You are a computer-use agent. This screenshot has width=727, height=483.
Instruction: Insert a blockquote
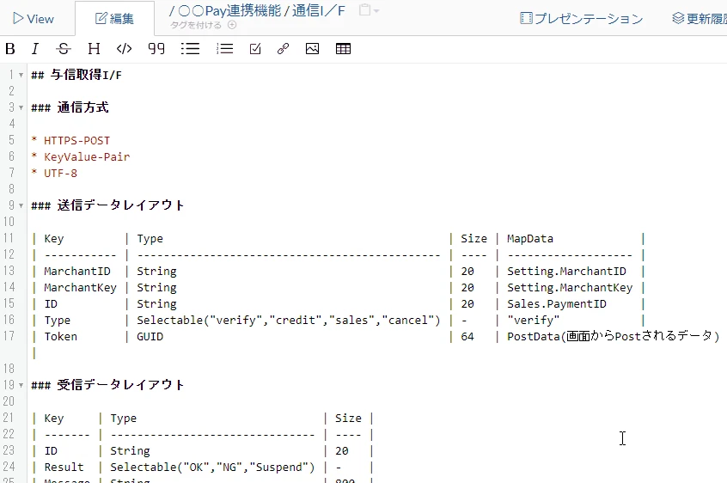[x=156, y=49]
